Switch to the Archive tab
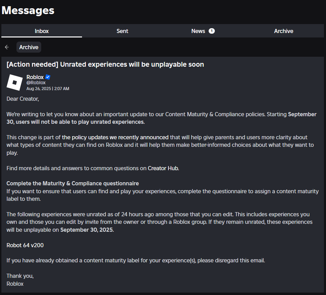Image resolution: width=326 pixels, height=295 pixels. click(283, 31)
